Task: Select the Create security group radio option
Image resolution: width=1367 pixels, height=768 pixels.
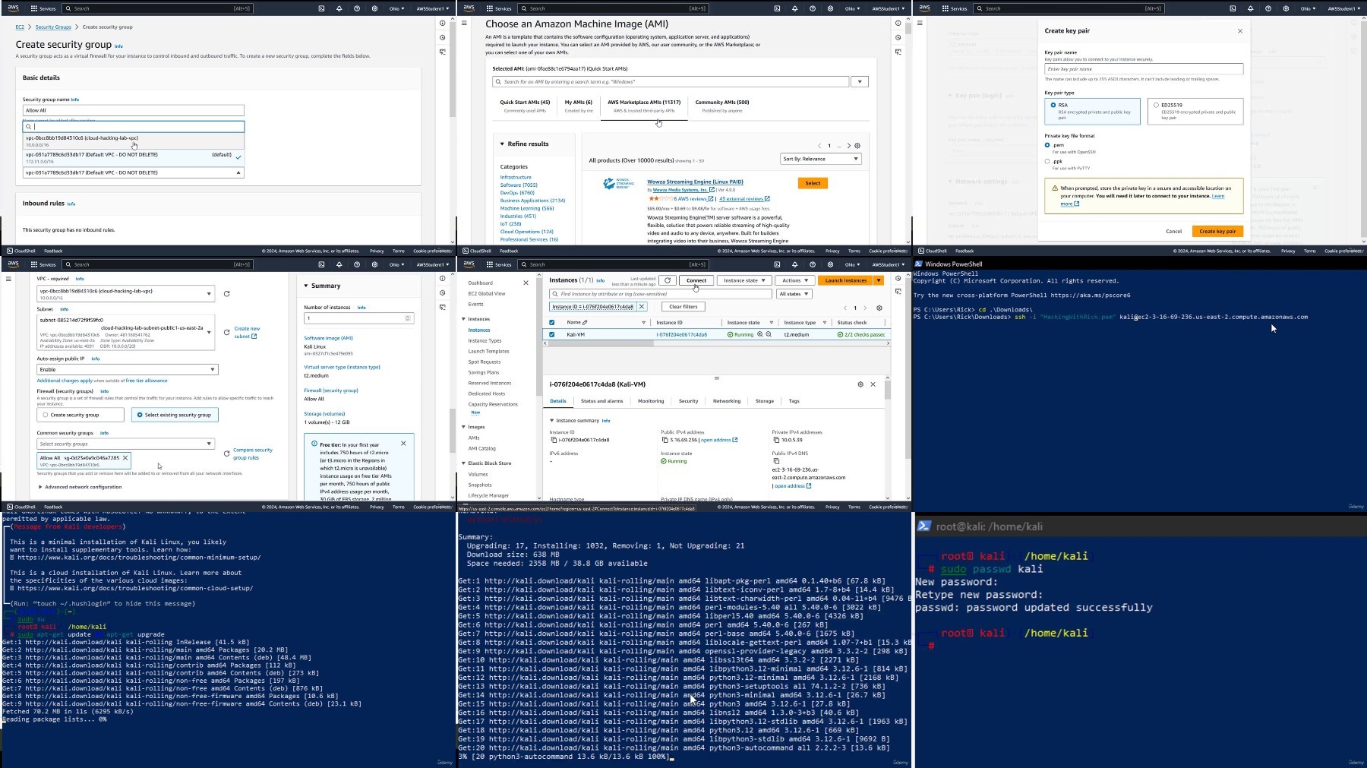Action: (46, 415)
